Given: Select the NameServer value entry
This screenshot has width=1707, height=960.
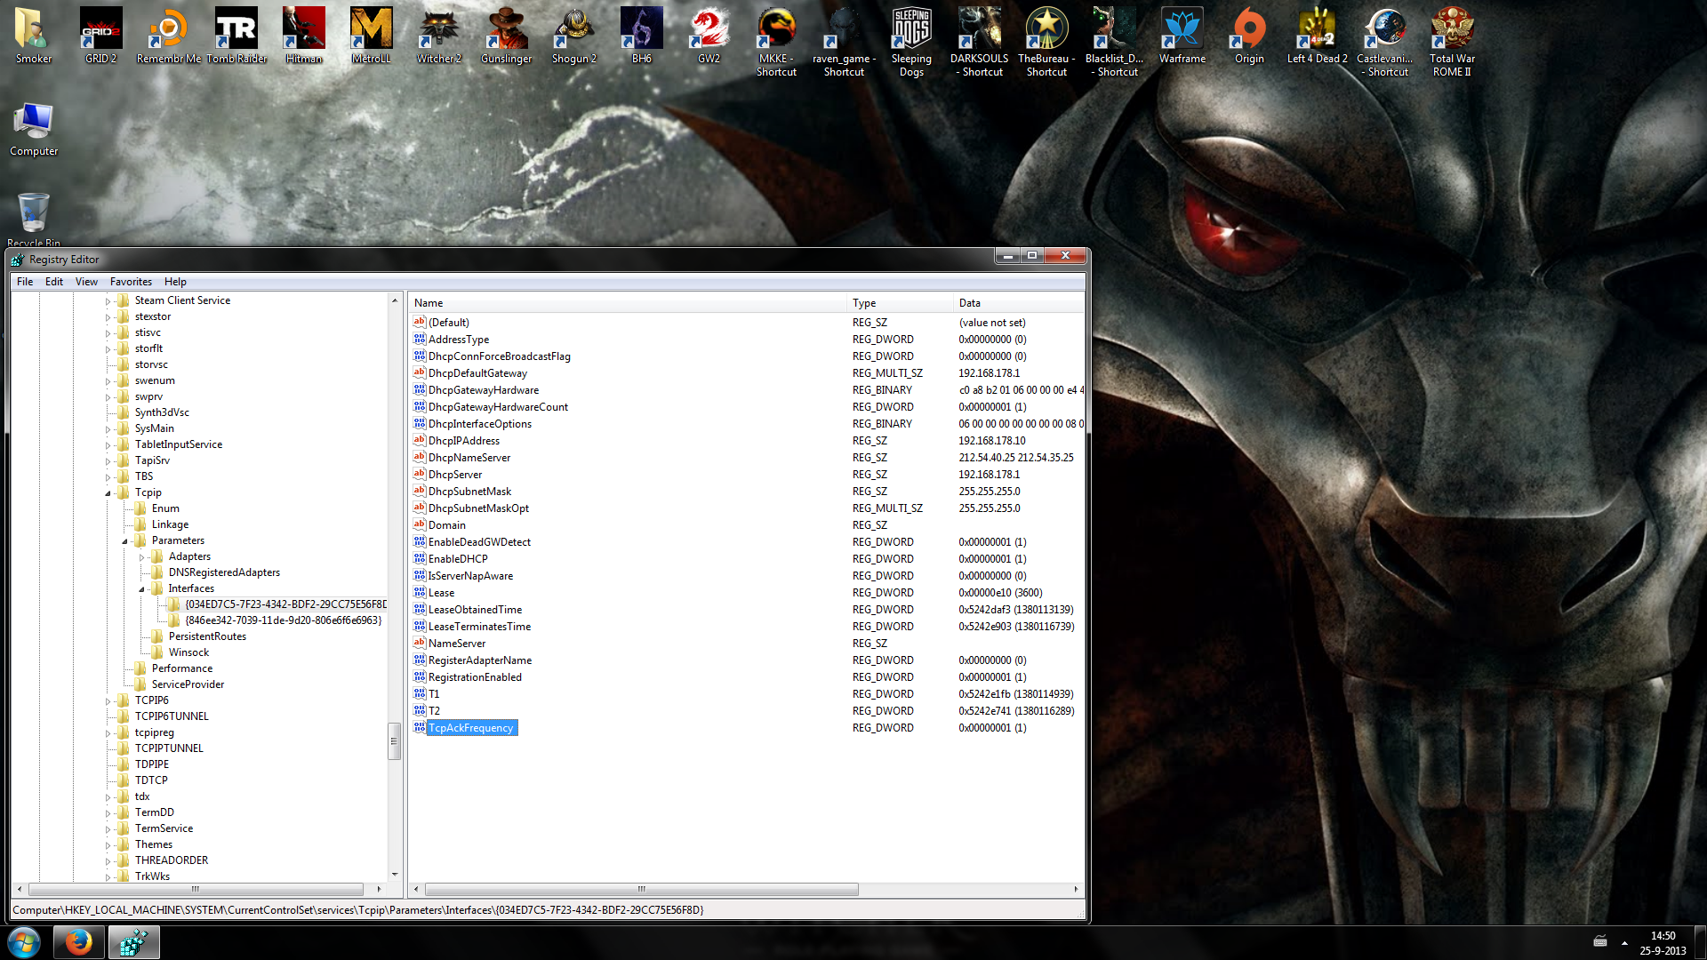Looking at the screenshot, I should pos(457,644).
